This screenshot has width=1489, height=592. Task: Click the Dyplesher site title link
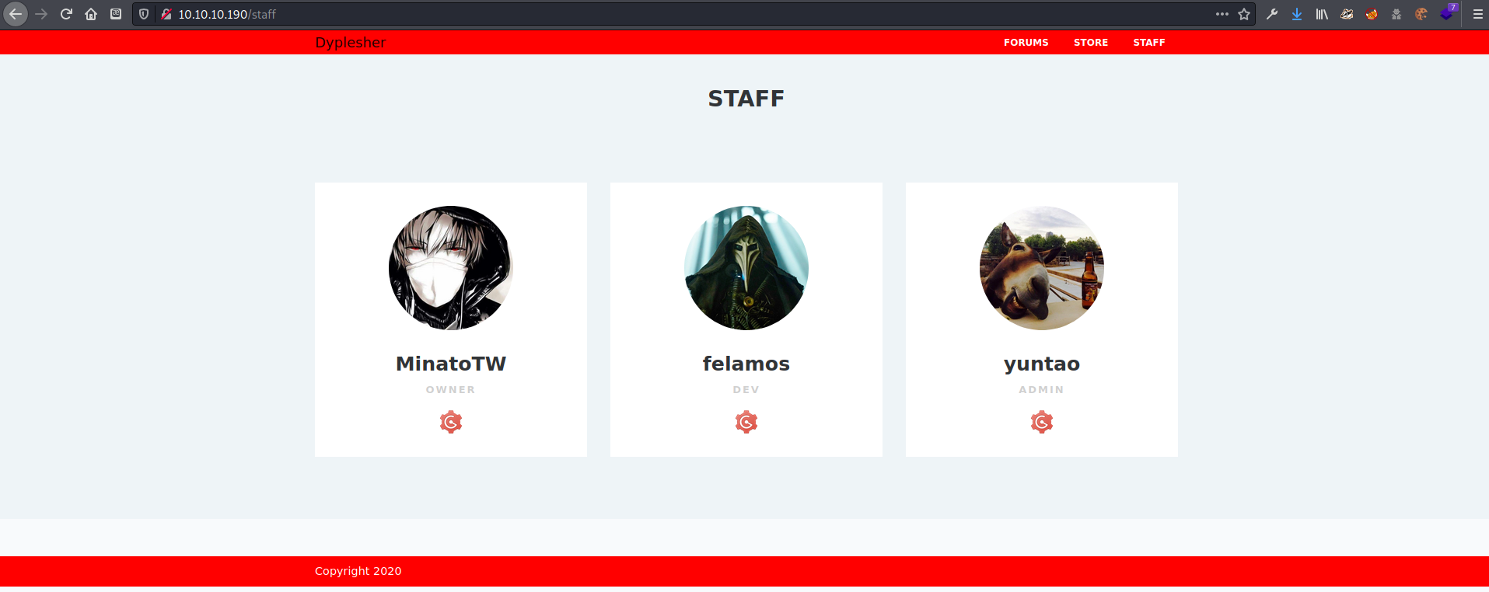point(351,43)
